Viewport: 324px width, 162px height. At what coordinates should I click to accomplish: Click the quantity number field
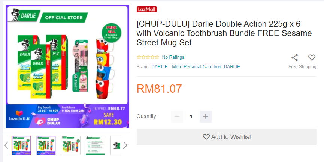pos(191,117)
